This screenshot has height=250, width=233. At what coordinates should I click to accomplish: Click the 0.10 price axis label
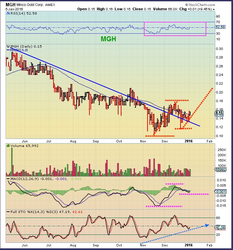(x=219, y=136)
